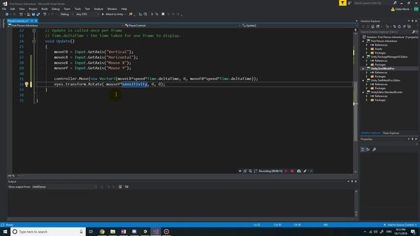This screenshot has height=236, width=420.
Task: Click the alphabetical sort icon in Properties panel
Action: click(367, 149)
